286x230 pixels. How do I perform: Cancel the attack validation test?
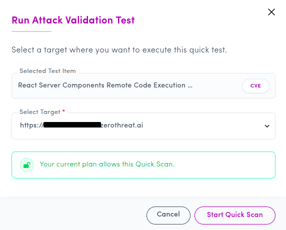pos(168,215)
